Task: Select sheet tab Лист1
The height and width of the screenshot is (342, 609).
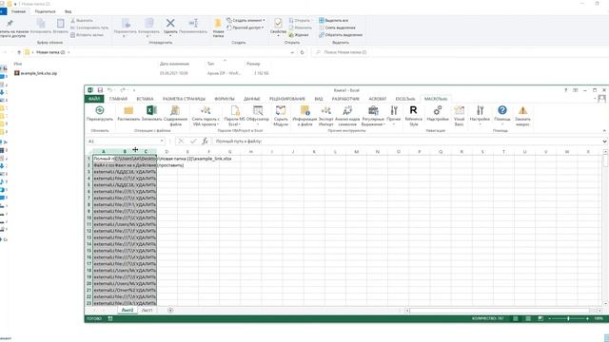Action: (147, 311)
